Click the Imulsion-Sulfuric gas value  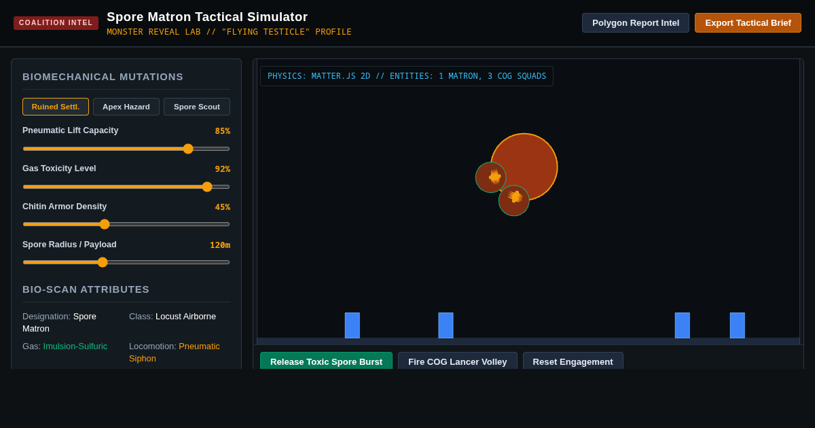tap(75, 346)
